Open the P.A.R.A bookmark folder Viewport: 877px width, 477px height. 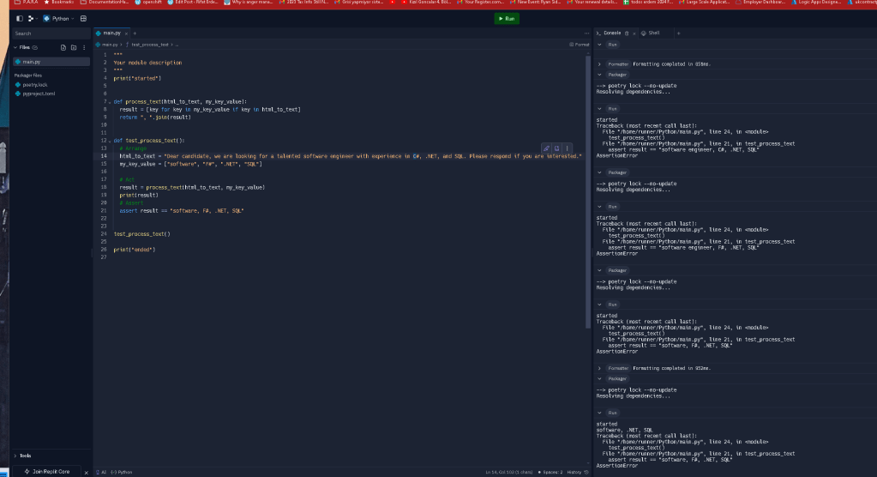[26, 3]
